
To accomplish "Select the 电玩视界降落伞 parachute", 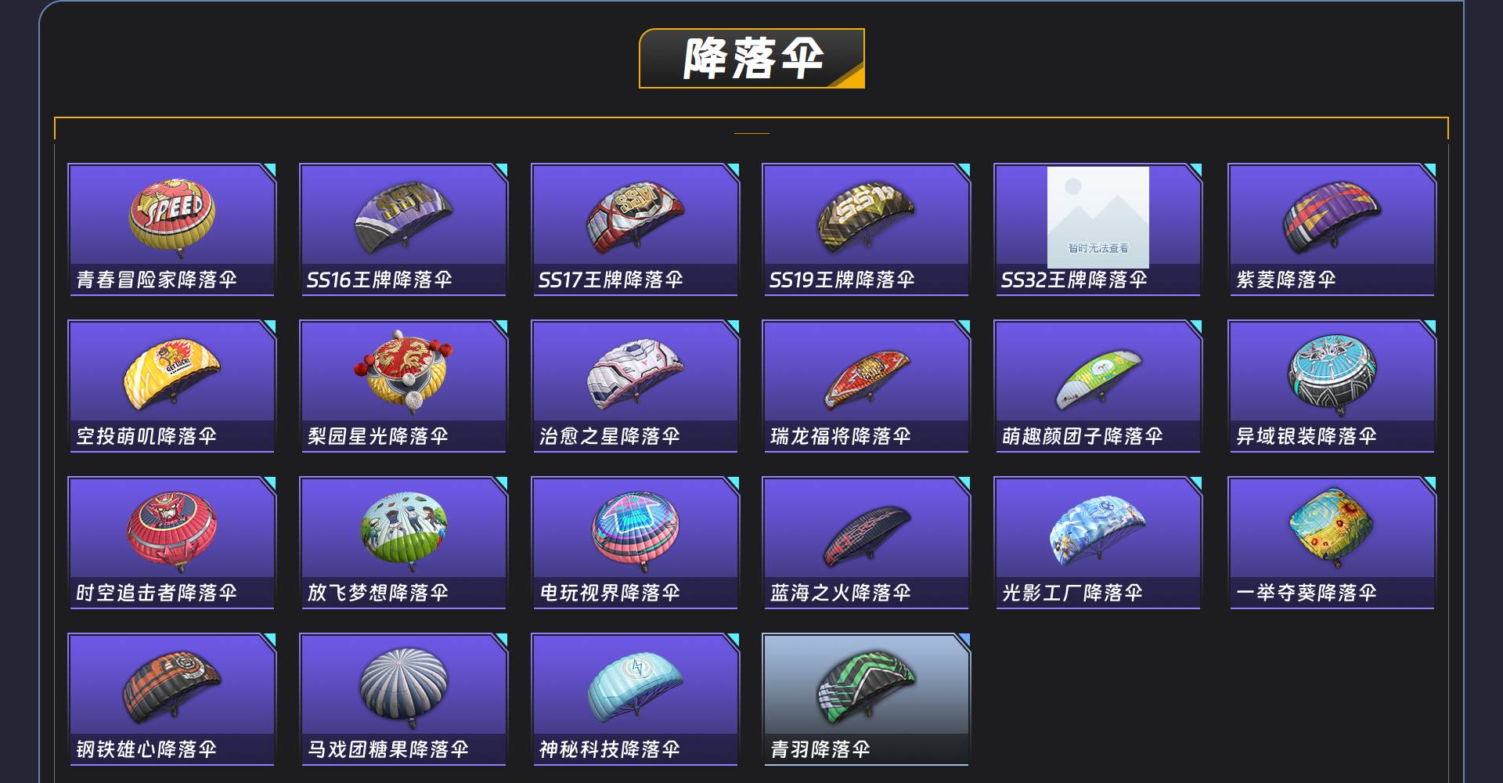I will [x=635, y=531].
